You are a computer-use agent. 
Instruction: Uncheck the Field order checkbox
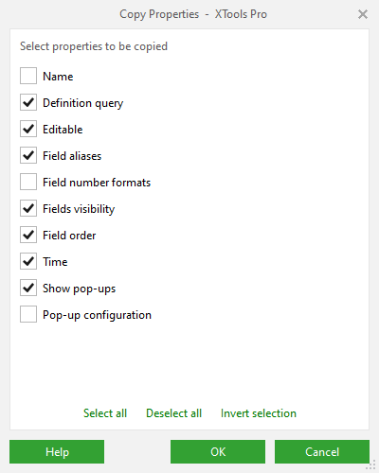[28, 235]
